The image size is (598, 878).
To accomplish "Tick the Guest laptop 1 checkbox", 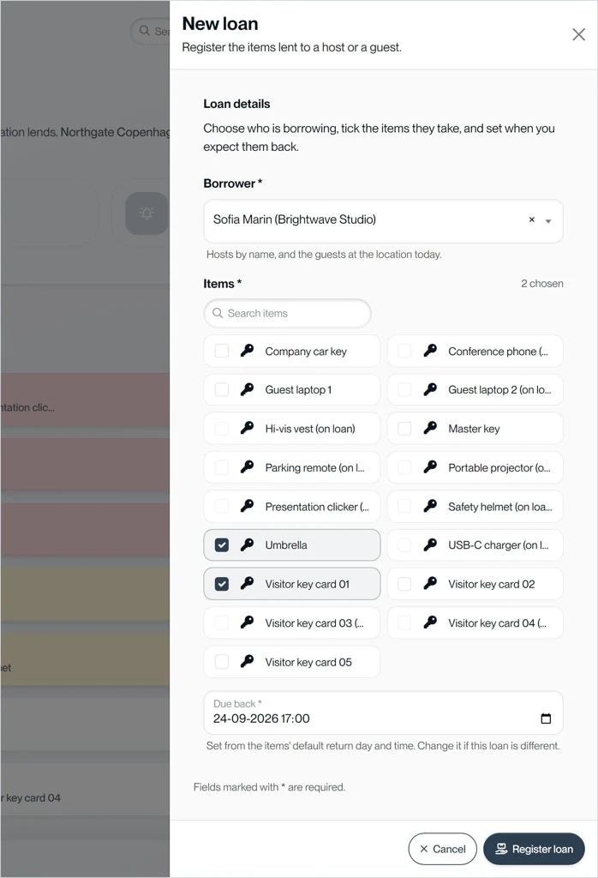I will pos(222,390).
